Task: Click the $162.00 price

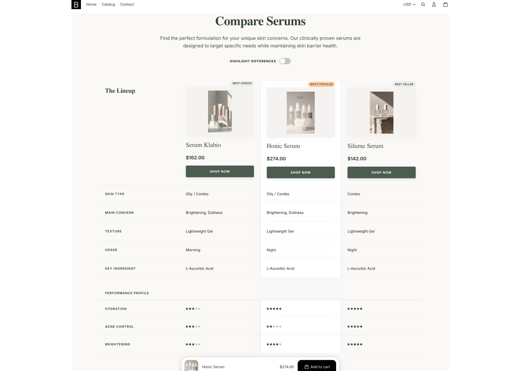Action: click(x=195, y=158)
